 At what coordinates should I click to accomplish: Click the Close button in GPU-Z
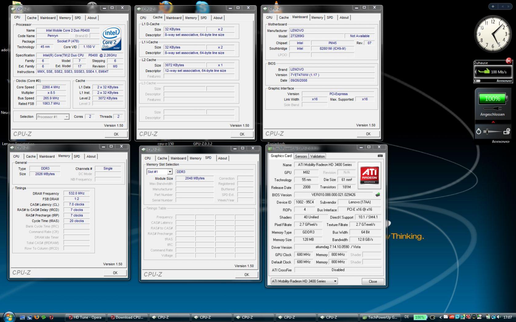[373, 281]
